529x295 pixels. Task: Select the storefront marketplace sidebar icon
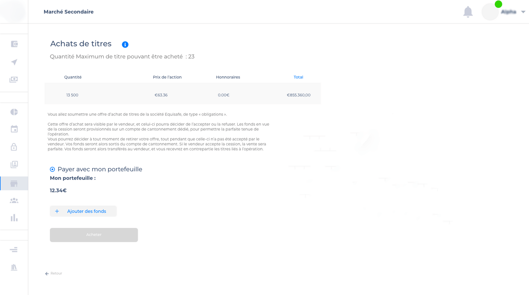14,184
